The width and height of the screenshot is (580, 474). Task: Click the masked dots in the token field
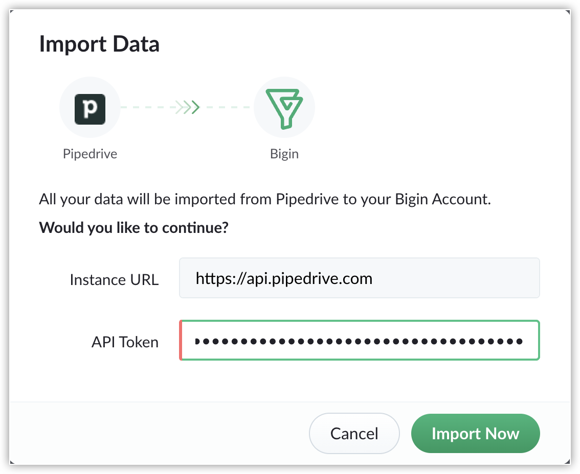[x=359, y=341]
